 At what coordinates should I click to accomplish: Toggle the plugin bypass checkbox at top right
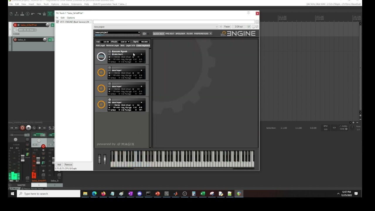click(x=257, y=27)
